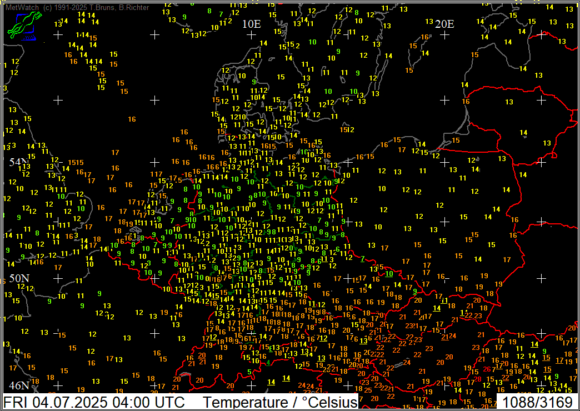580x411 pixels.
Task: Click the 46N latitude label
Action: pyautogui.click(x=19, y=385)
